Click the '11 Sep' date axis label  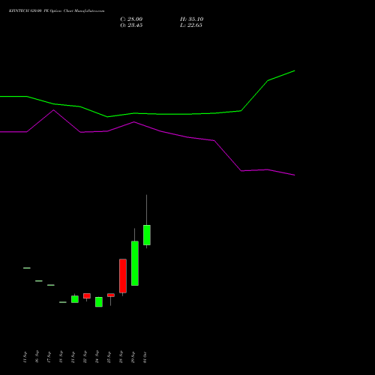tap(25, 357)
